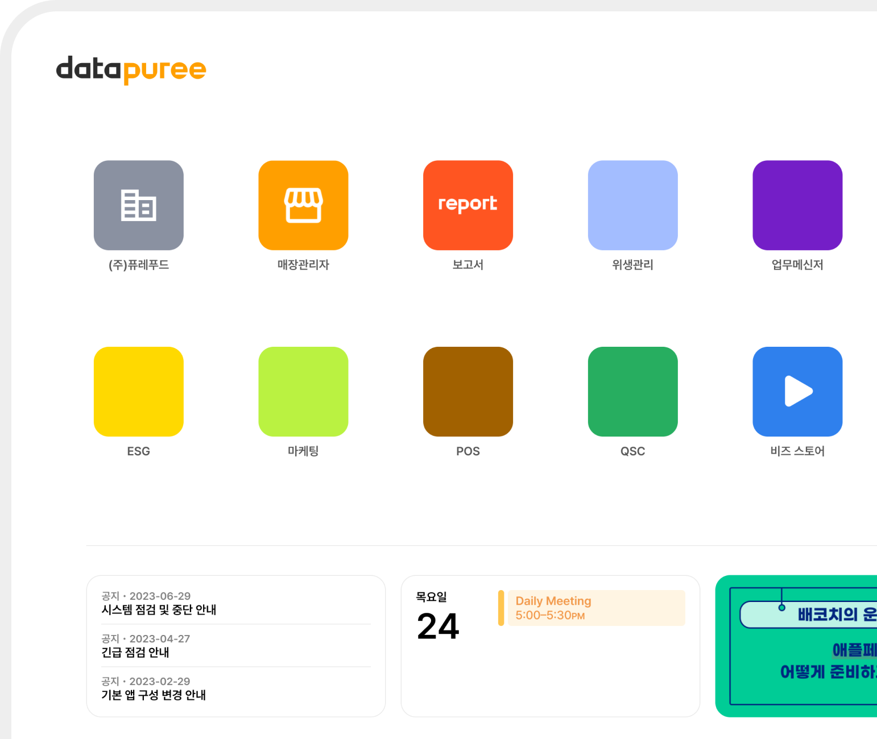Click the notice date 2023-02-29
The height and width of the screenshot is (739, 877).
(x=160, y=682)
